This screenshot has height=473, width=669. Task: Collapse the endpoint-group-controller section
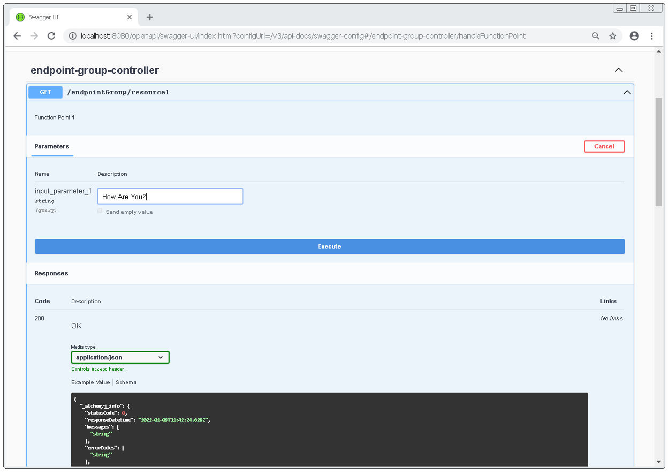click(619, 70)
